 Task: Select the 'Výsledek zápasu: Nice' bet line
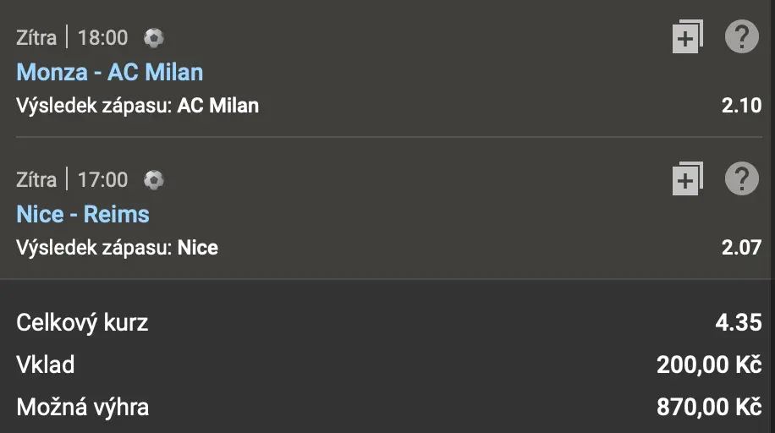coord(117,248)
